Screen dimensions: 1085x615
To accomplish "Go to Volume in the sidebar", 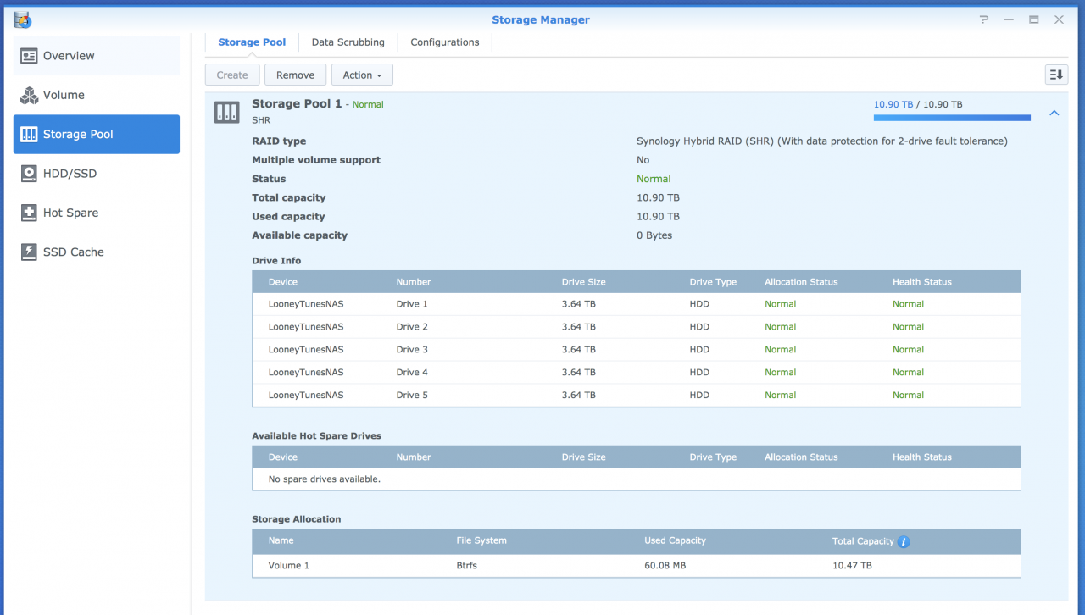I will (97, 95).
